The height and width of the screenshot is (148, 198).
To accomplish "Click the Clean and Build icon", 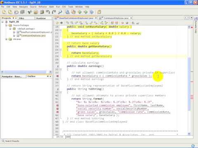I will click(x=73, y=12).
